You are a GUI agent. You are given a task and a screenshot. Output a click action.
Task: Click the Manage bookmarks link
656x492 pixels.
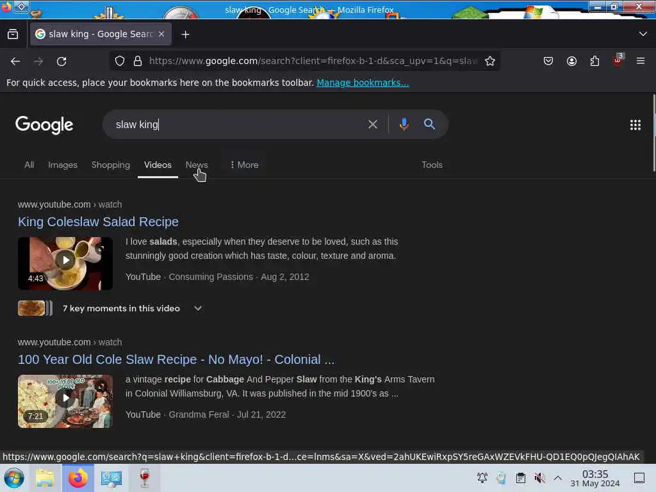point(363,83)
